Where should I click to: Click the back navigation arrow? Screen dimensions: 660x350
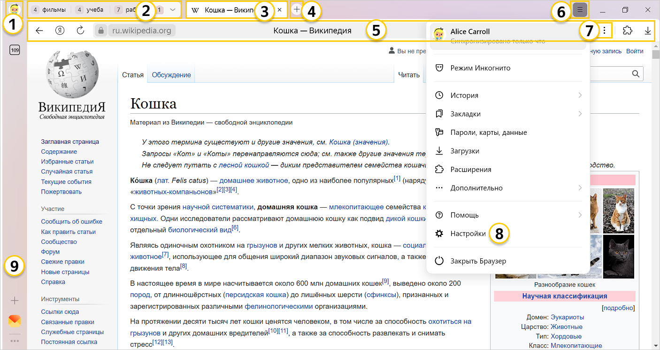pos(39,31)
